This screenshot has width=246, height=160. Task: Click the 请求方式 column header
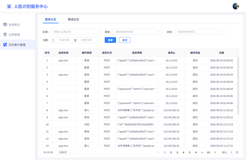click(x=107, y=53)
